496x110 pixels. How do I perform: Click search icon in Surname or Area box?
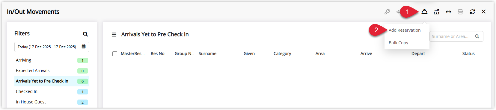[477, 36]
